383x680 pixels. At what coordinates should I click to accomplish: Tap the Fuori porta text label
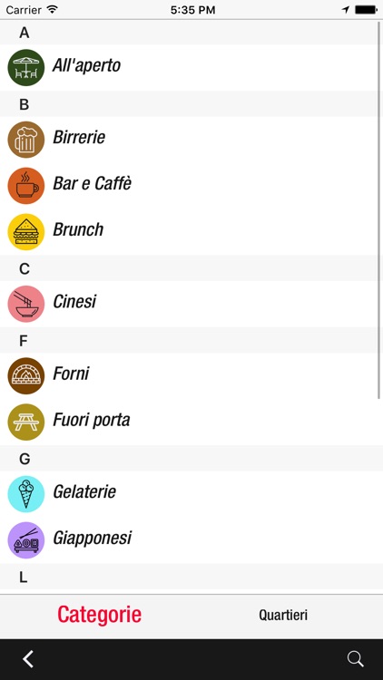point(91,420)
